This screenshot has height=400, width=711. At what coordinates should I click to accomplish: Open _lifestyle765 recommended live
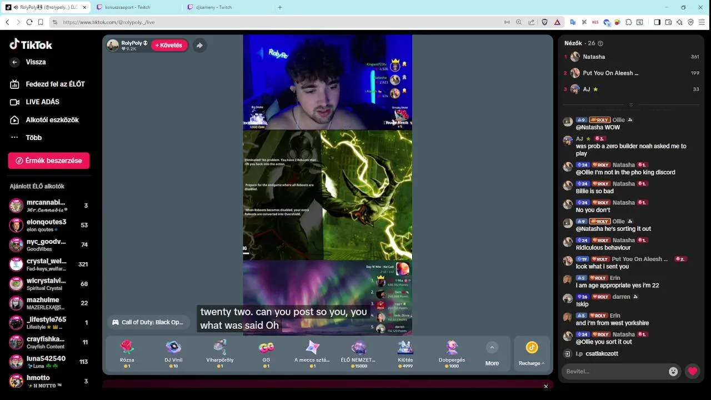[x=49, y=322]
